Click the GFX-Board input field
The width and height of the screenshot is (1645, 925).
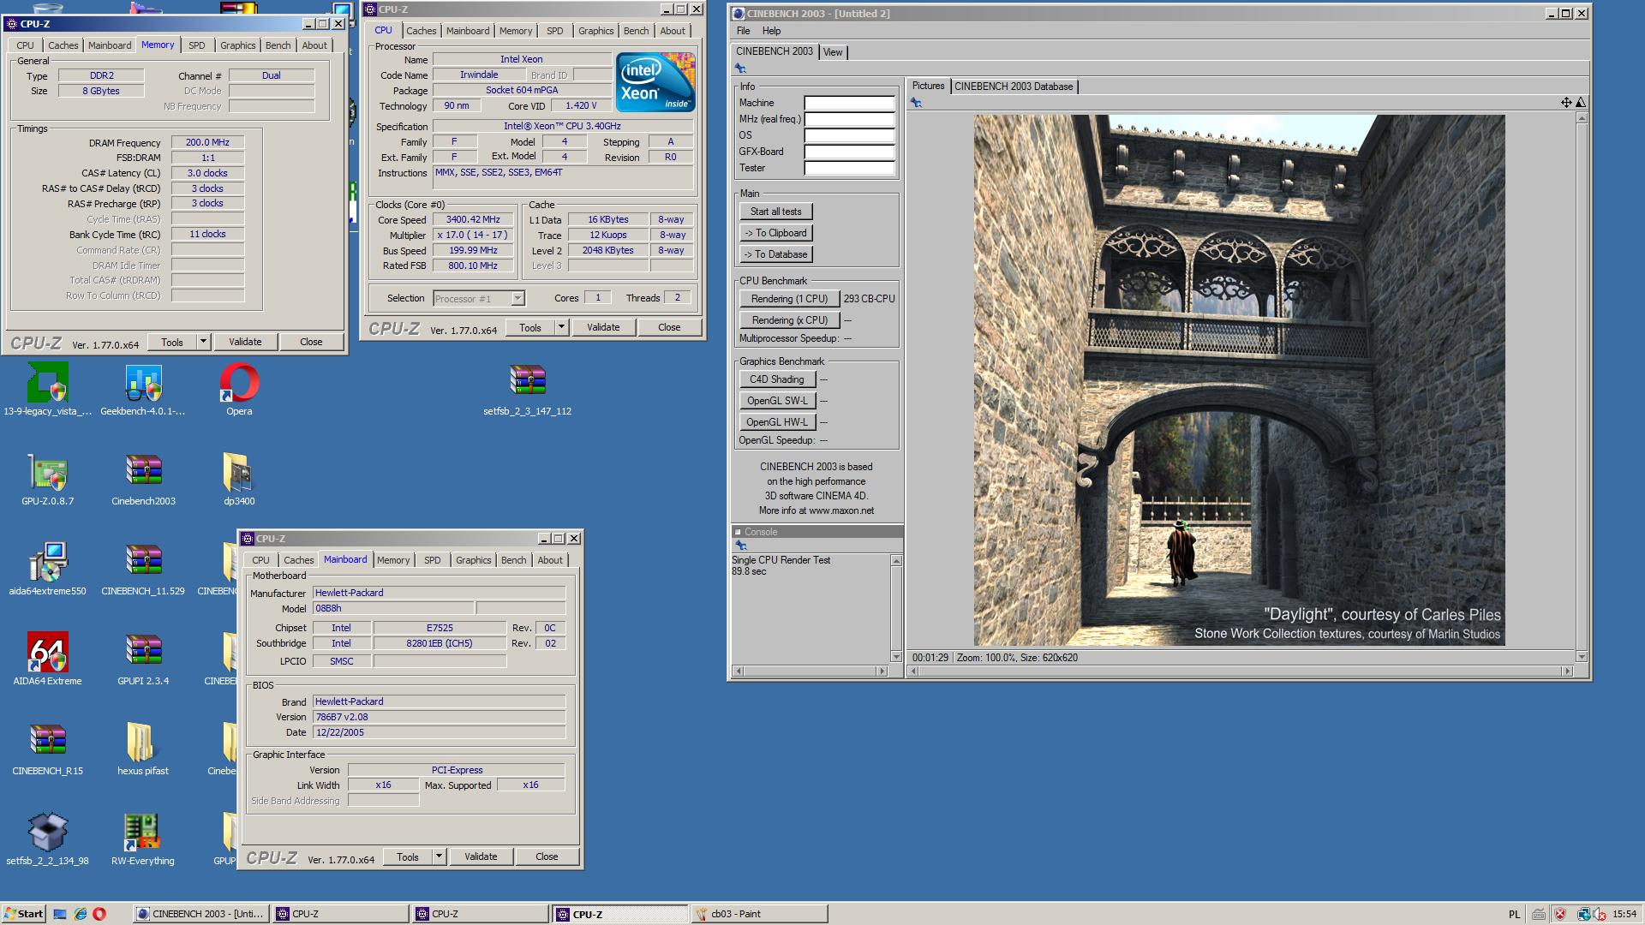tap(849, 152)
